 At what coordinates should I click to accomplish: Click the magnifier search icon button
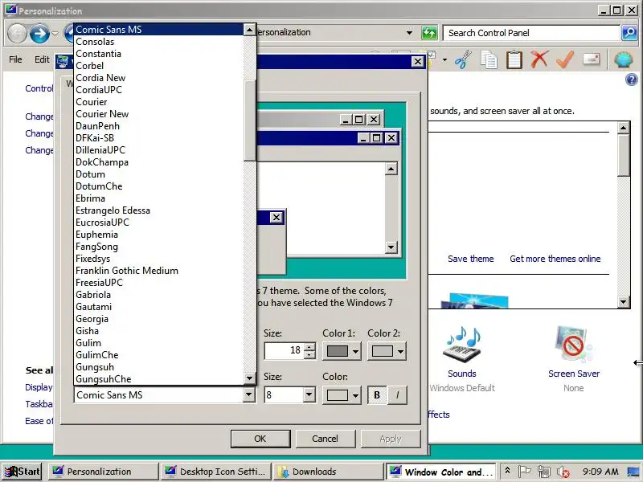629,33
